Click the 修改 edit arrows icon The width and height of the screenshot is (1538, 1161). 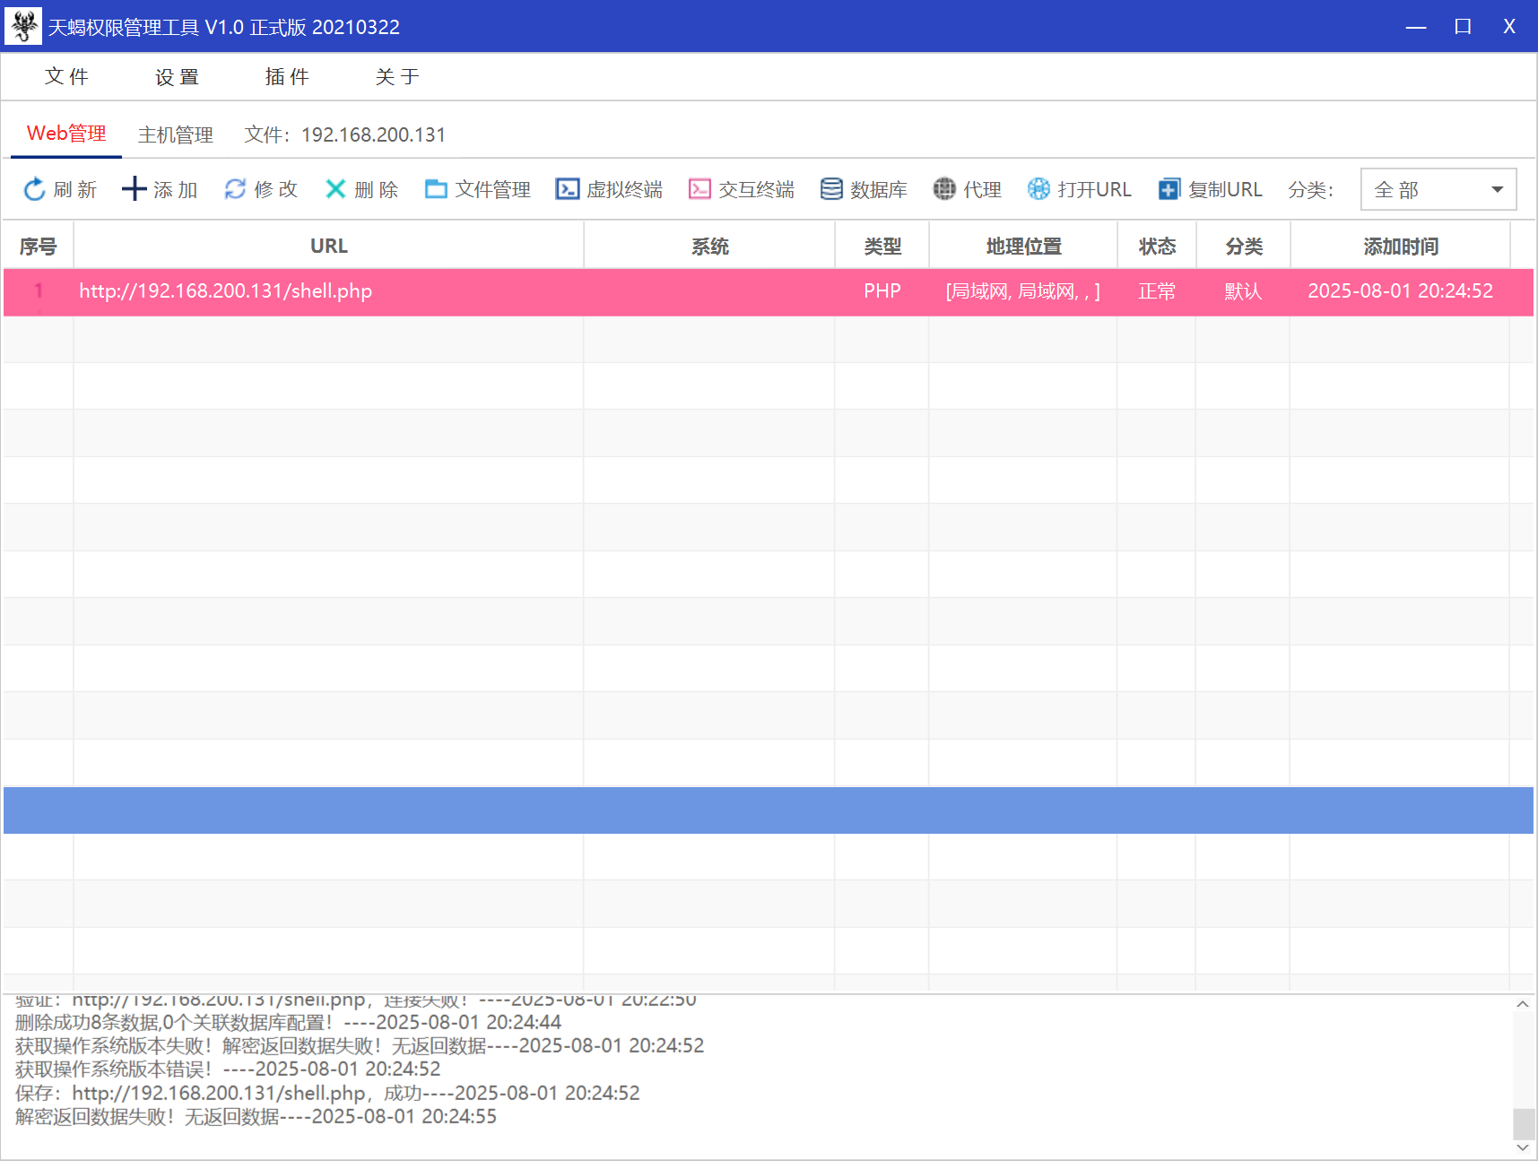235,189
